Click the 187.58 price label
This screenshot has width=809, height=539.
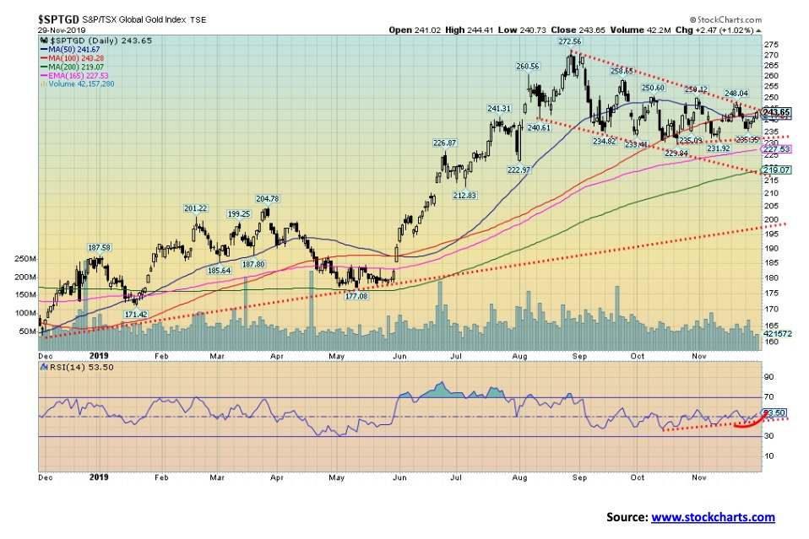pyautogui.click(x=99, y=248)
